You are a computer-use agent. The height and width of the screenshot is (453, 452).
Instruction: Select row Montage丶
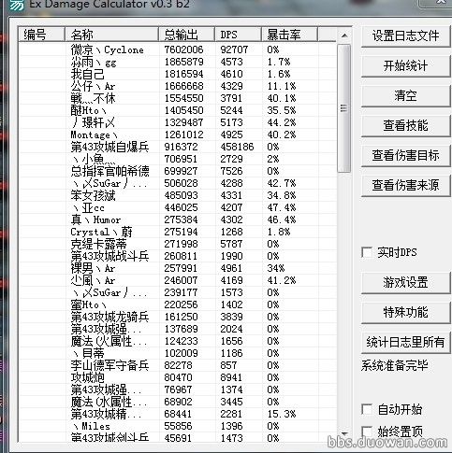(x=178, y=134)
